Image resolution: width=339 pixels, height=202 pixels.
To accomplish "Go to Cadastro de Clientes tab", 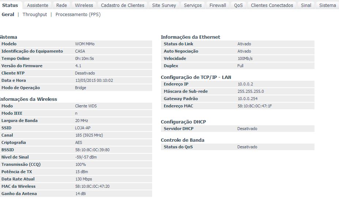I will (123, 5).
